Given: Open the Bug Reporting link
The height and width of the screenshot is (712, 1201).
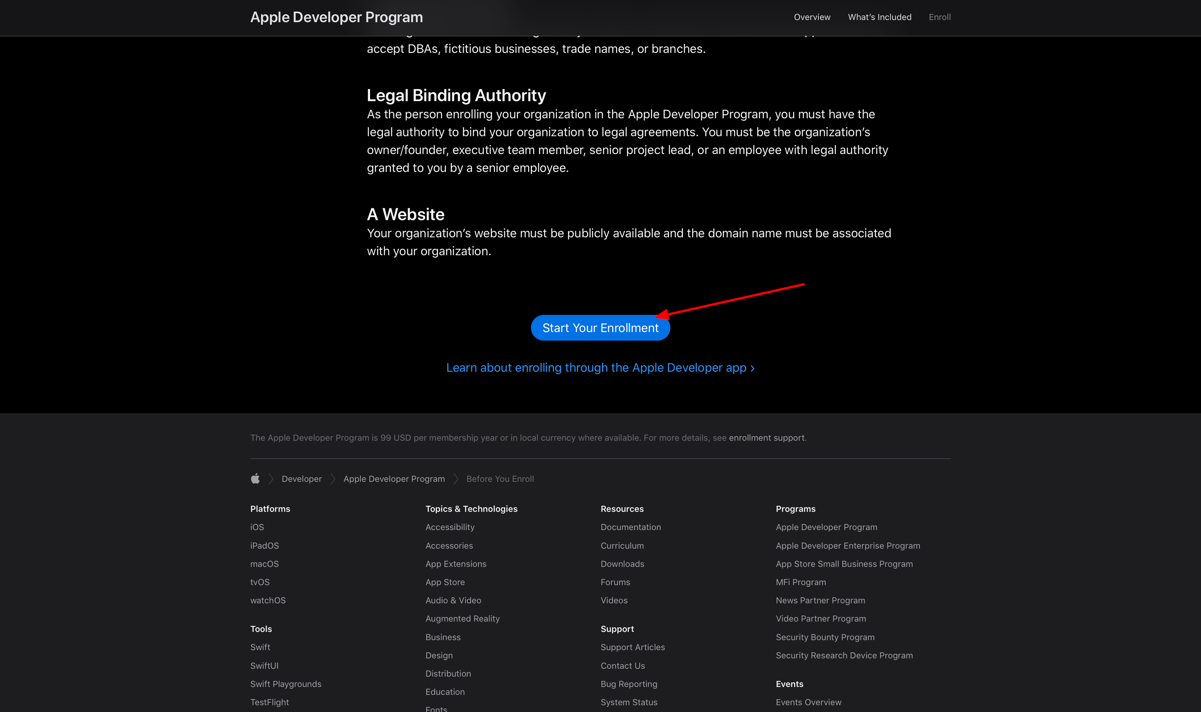Looking at the screenshot, I should [x=629, y=684].
